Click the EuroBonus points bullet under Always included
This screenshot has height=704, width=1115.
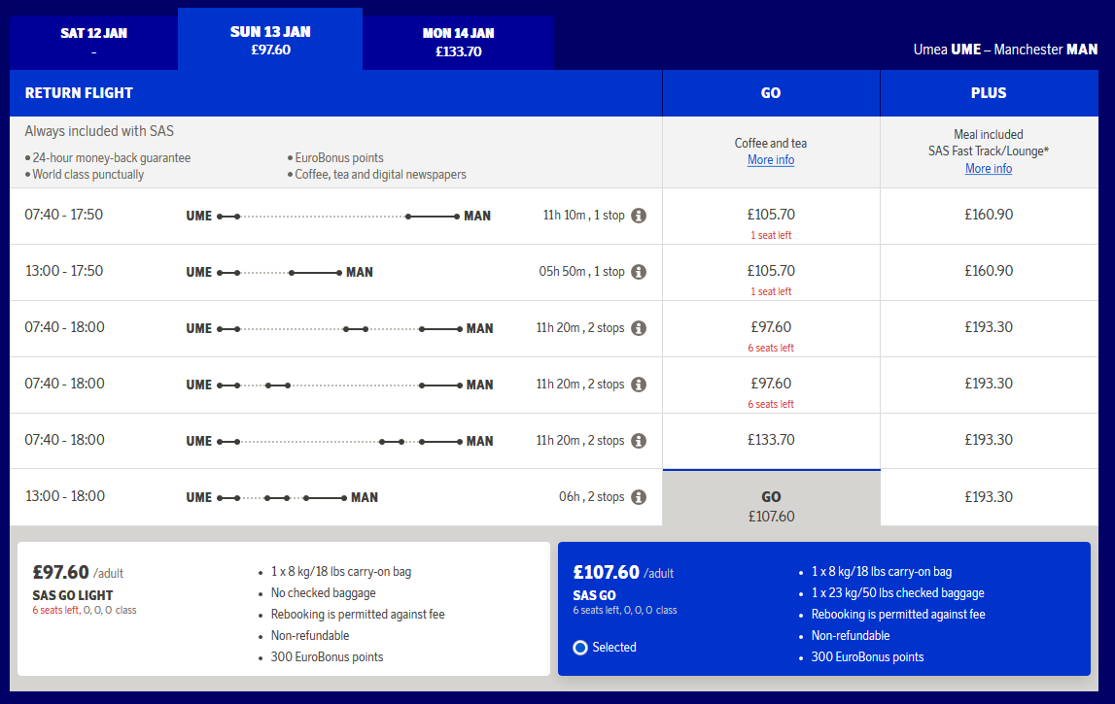click(x=339, y=157)
